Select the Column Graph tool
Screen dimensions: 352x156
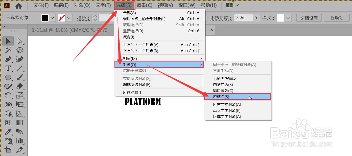click(x=20, y=141)
